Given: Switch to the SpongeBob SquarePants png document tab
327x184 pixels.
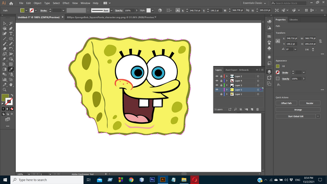Looking at the screenshot, I should coord(110,17).
